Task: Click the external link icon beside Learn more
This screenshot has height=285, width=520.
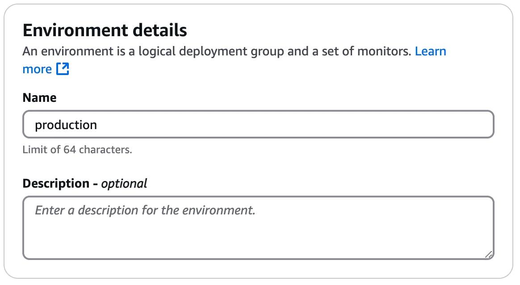Action: pos(63,68)
